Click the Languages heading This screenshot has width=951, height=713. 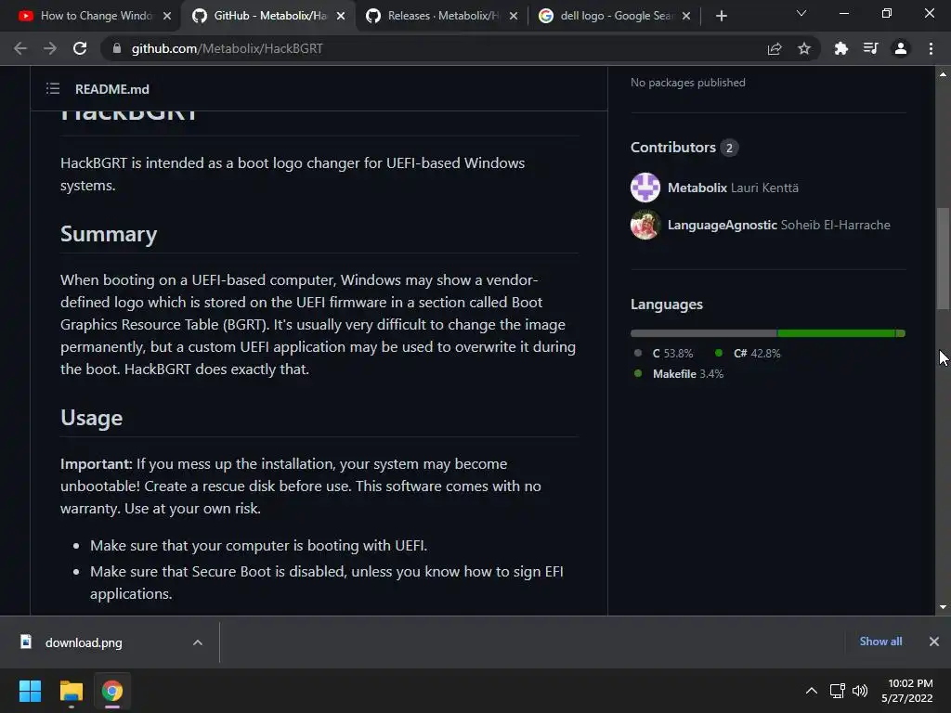[x=667, y=305]
